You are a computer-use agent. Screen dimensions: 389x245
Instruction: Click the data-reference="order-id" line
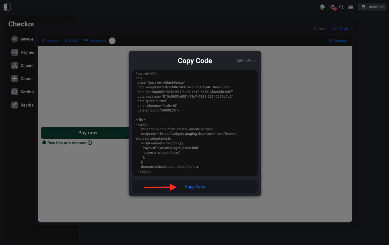pyautogui.click(x=157, y=106)
